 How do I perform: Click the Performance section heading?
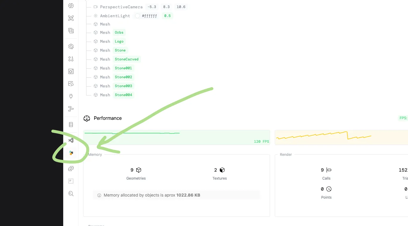[x=108, y=118]
